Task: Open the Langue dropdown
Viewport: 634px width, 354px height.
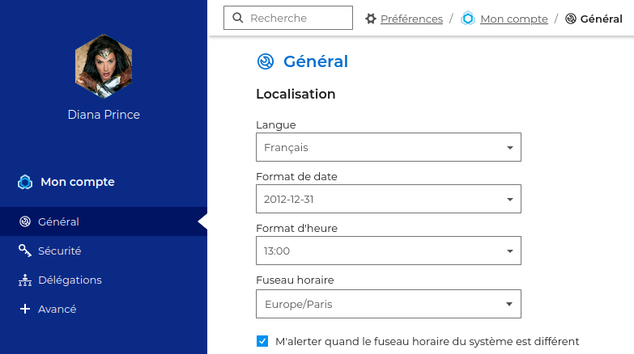Action: click(x=389, y=147)
